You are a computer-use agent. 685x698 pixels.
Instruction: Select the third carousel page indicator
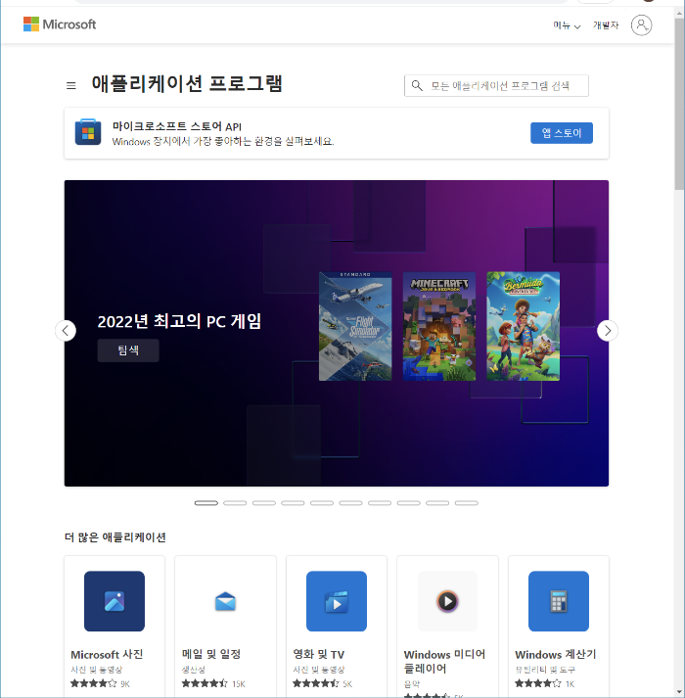pyautogui.click(x=264, y=503)
